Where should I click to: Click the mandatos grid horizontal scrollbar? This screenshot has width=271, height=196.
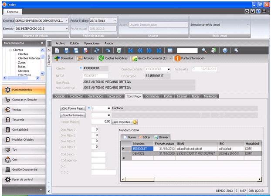pos(192,179)
